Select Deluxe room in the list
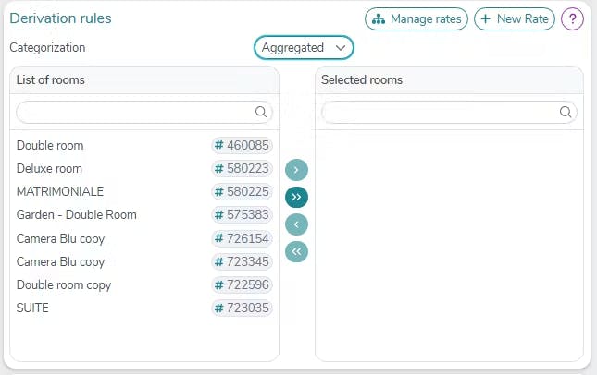This screenshot has width=597, height=375. pyautogui.click(x=49, y=168)
